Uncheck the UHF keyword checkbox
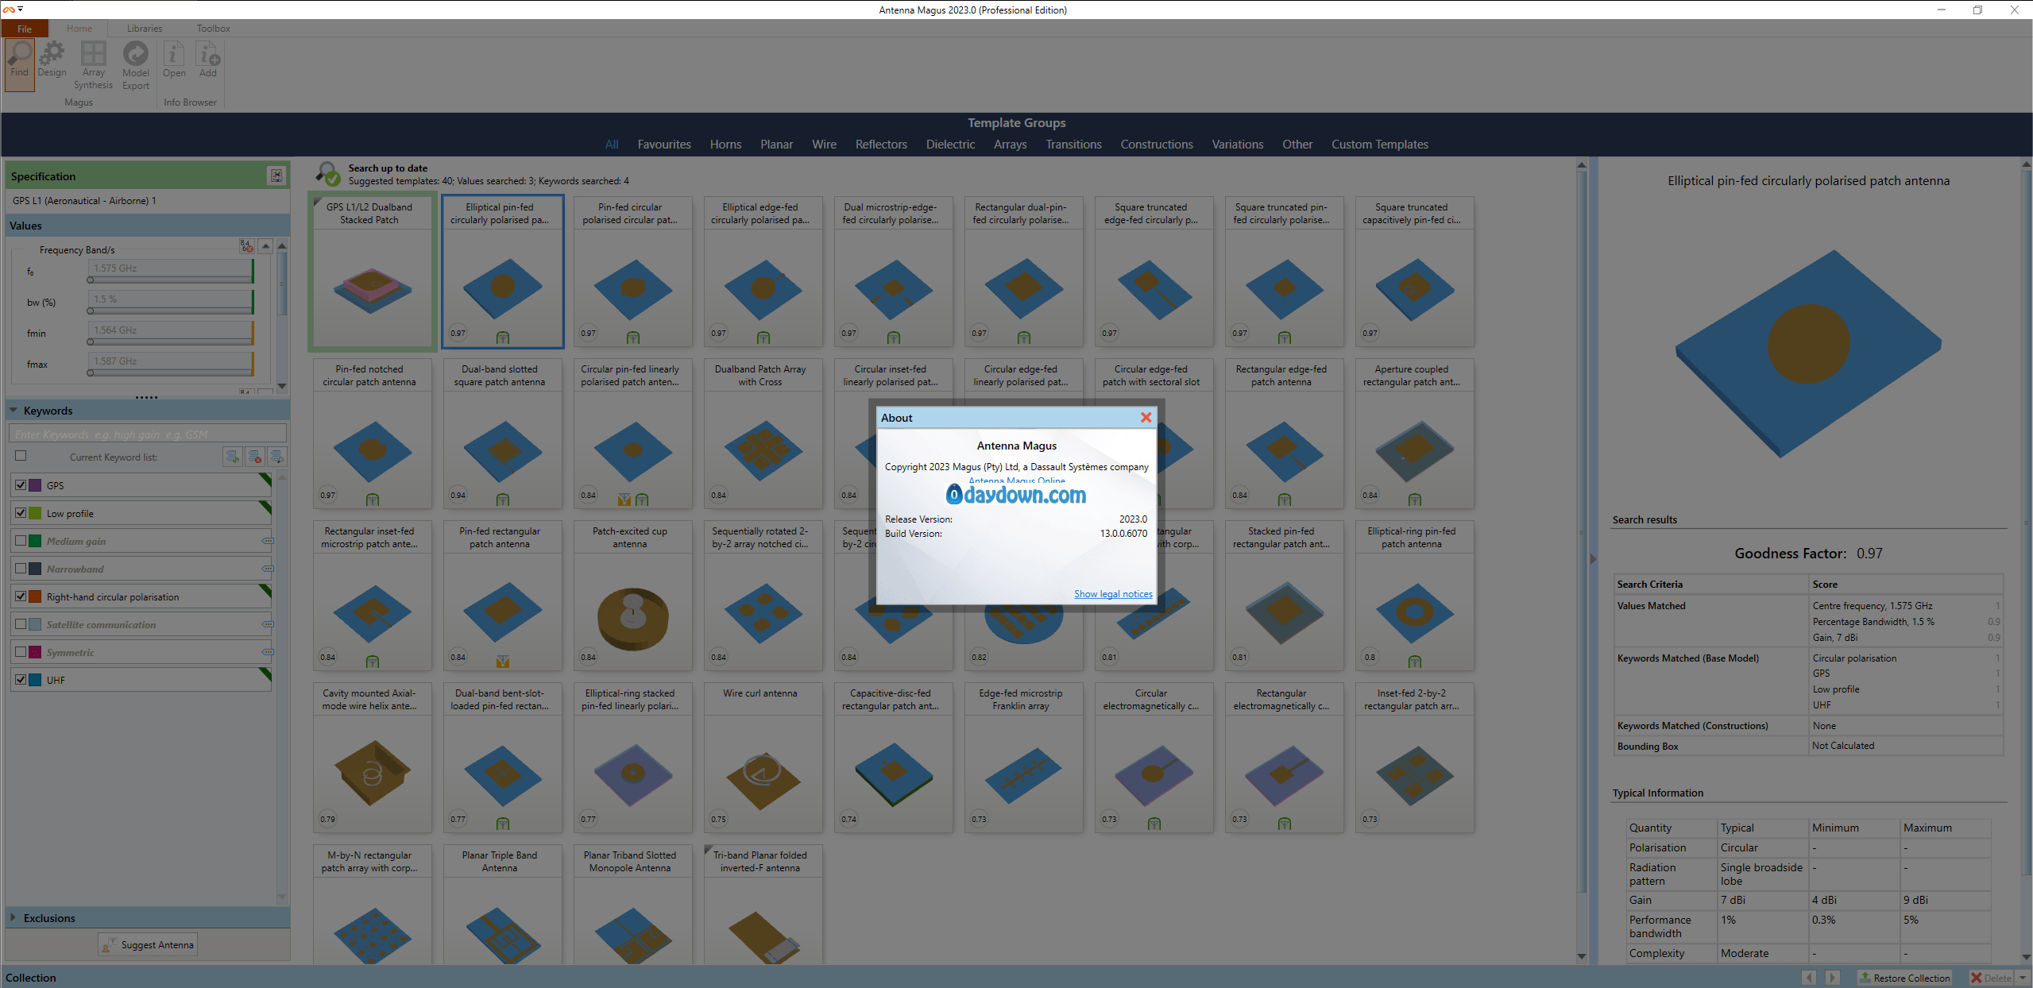This screenshot has width=2033, height=988. pos(21,680)
